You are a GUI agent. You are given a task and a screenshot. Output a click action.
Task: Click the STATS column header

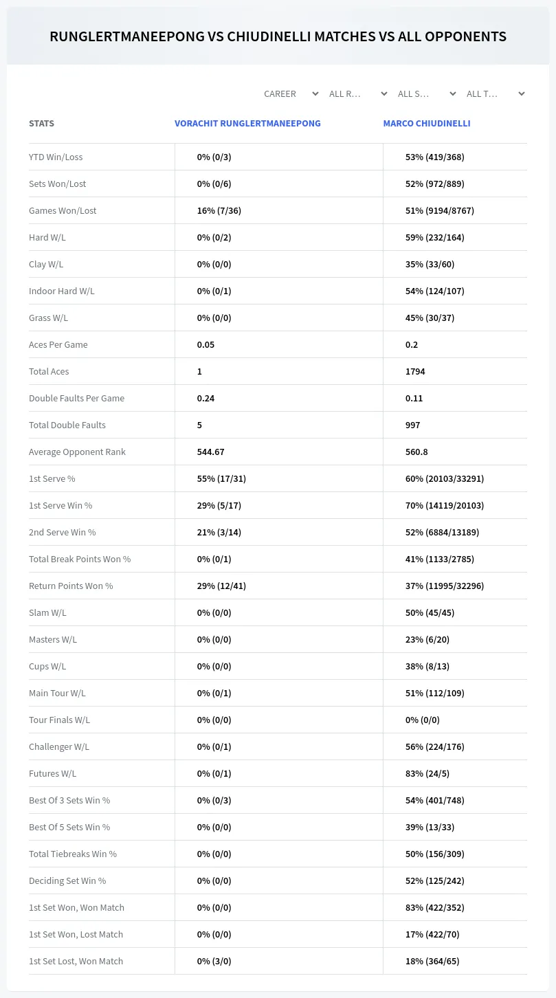[x=41, y=124]
